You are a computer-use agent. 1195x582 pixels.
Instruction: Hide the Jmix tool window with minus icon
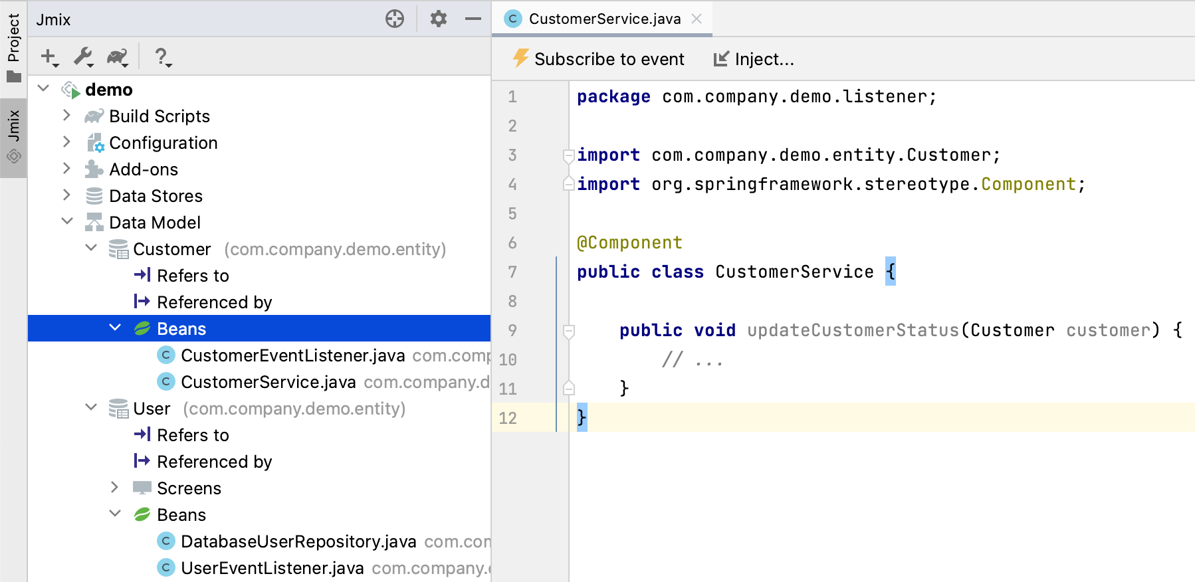(x=473, y=19)
